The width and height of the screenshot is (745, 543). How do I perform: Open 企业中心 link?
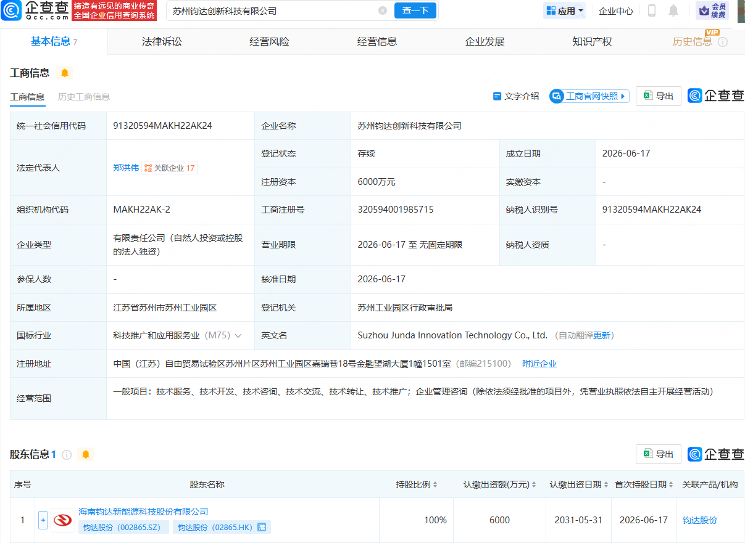click(x=616, y=10)
